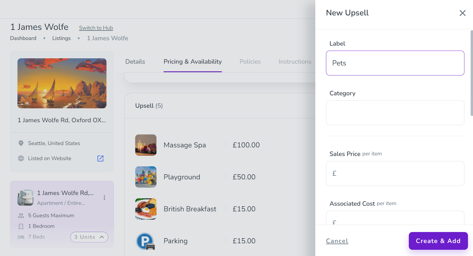Click the globe icon beside Listed on Website
This screenshot has height=256, width=473.
click(x=21, y=158)
